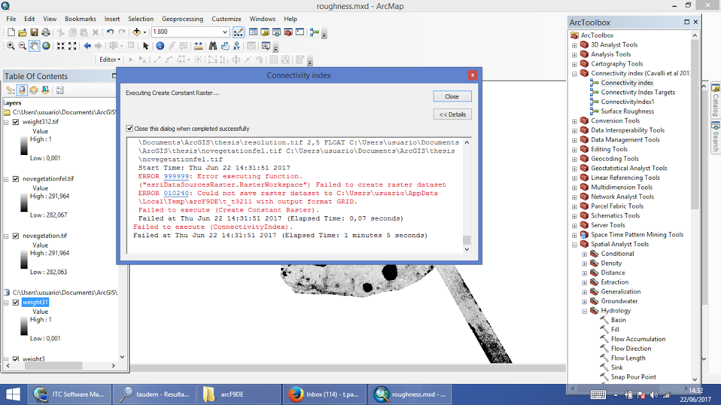
Task: Activate the Pan tool
Action: coord(33,47)
